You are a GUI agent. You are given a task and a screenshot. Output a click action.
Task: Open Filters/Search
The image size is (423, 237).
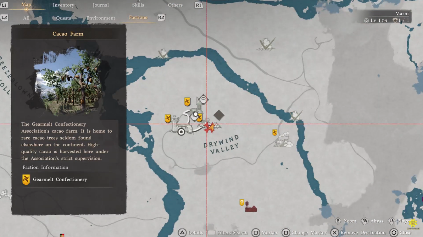point(228,233)
